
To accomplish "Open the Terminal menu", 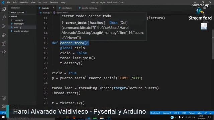I will 54,2.
